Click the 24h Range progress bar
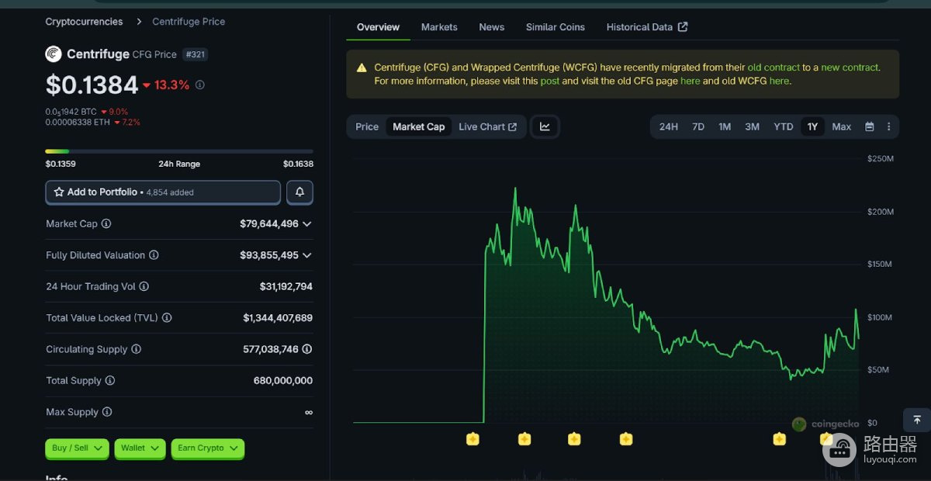The width and height of the screenshot is (931, 481). coord(179,151)
